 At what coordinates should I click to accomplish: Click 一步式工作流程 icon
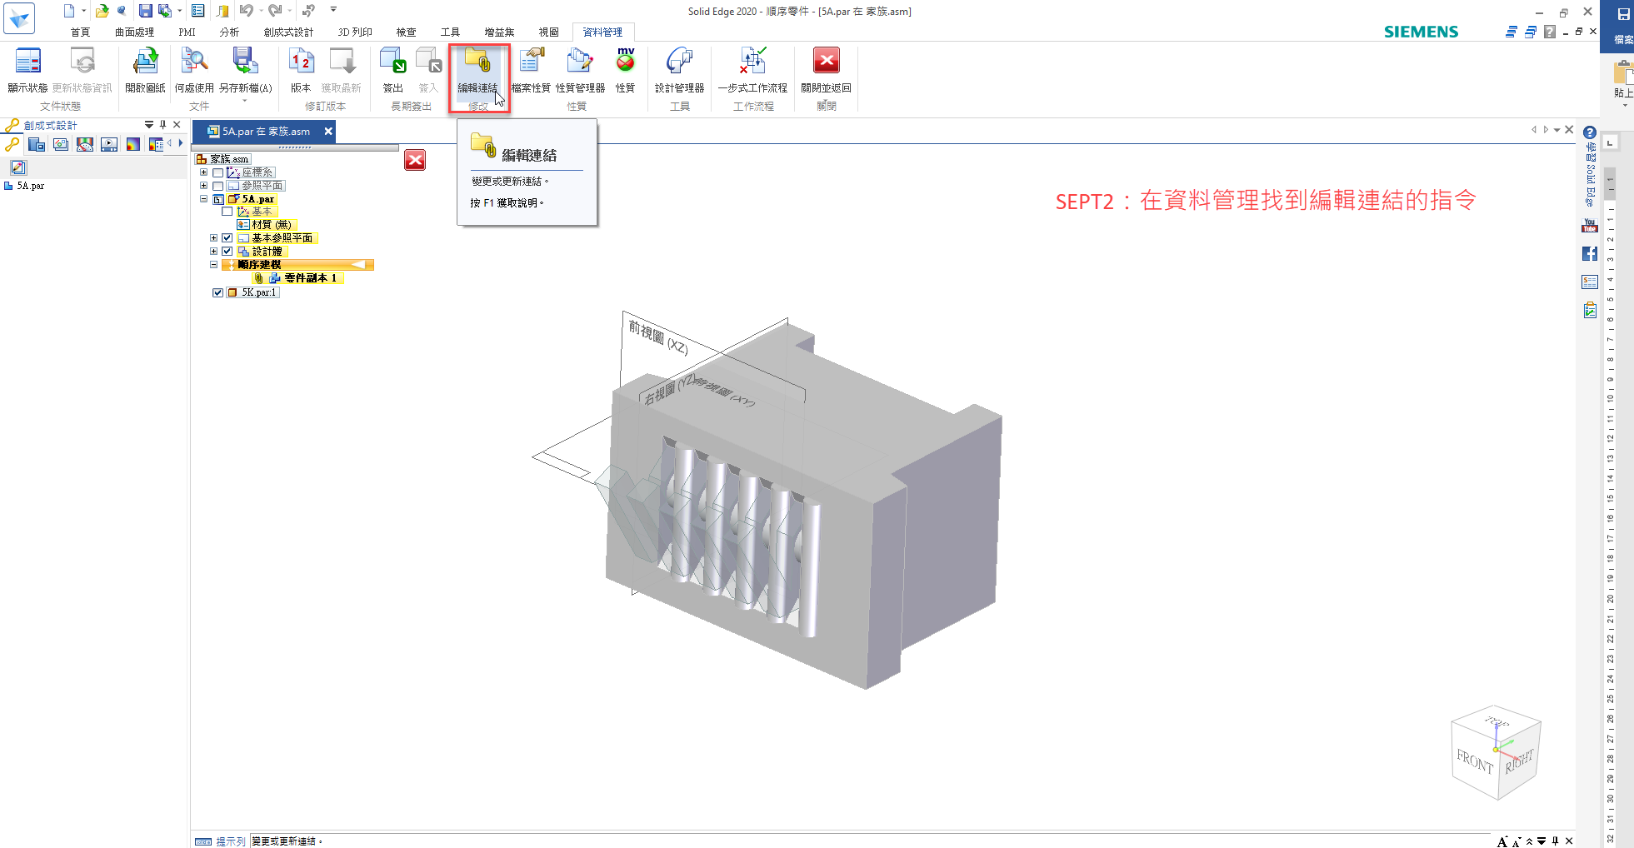coord(752,62)
